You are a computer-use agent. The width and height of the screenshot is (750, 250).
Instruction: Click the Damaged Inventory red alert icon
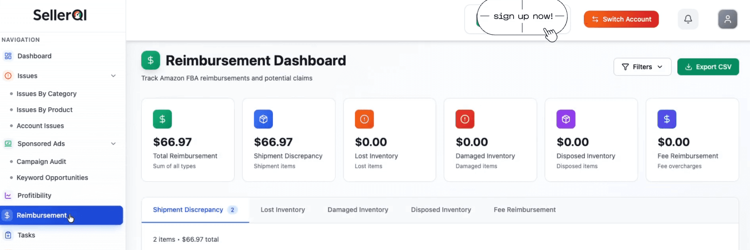tap(465, 119)
